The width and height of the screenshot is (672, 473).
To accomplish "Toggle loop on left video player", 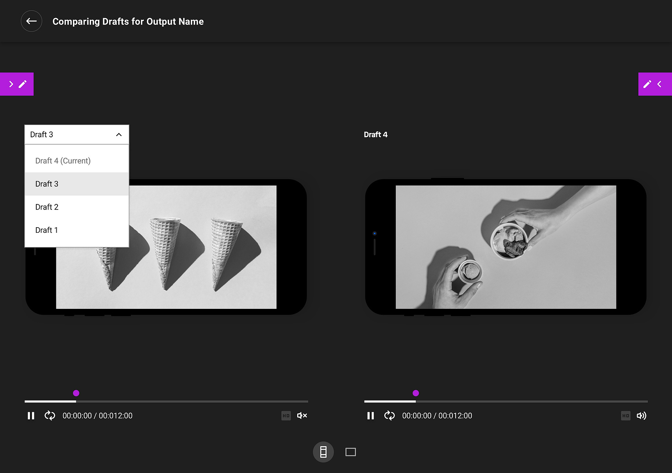I will point(50,415).
